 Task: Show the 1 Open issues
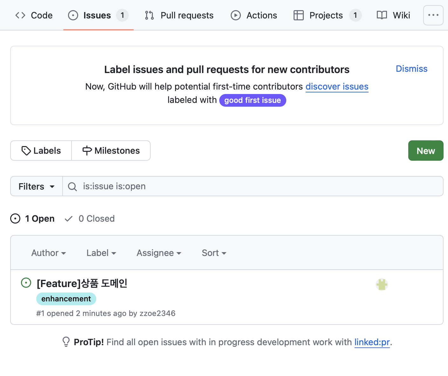pos(33,218)
